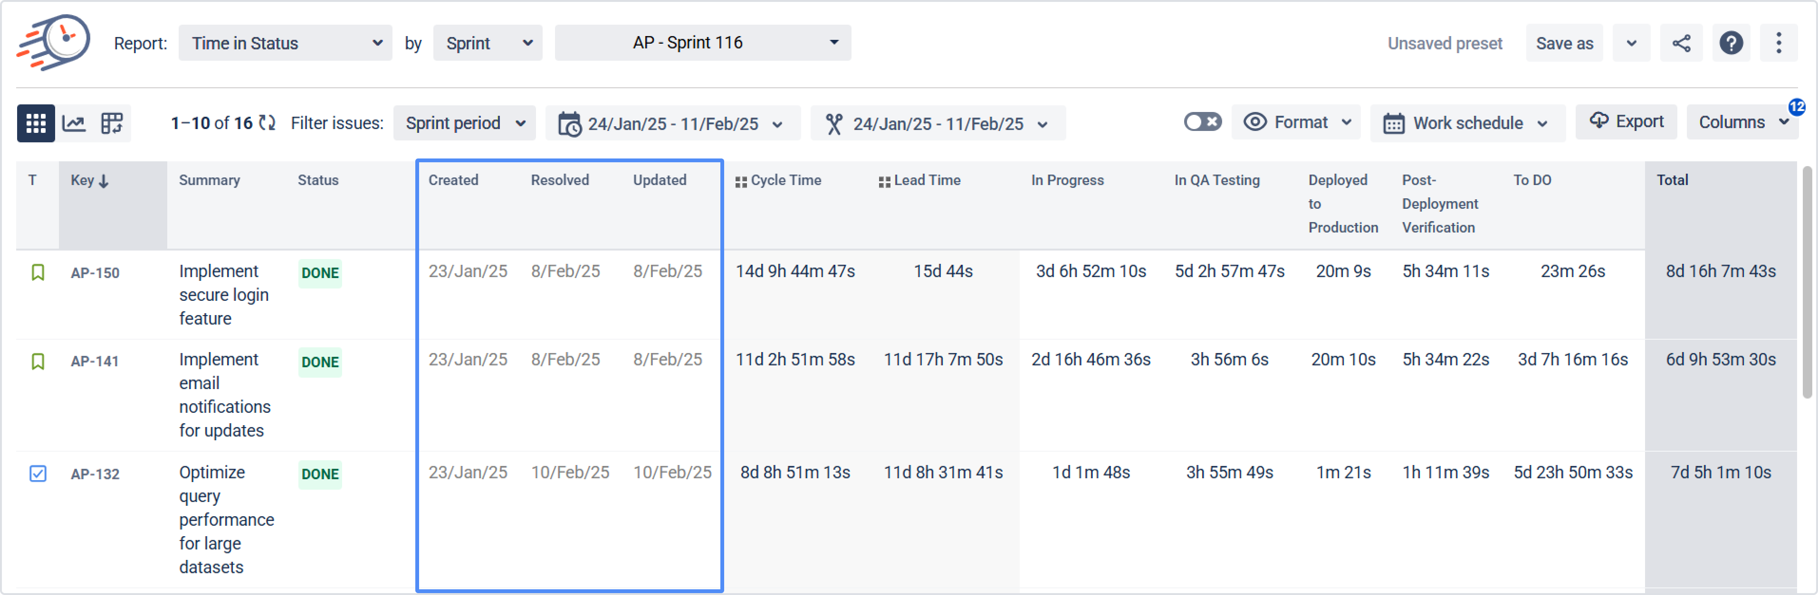
Task: Toggle the switch left of Format
Action: [1202, 122]
